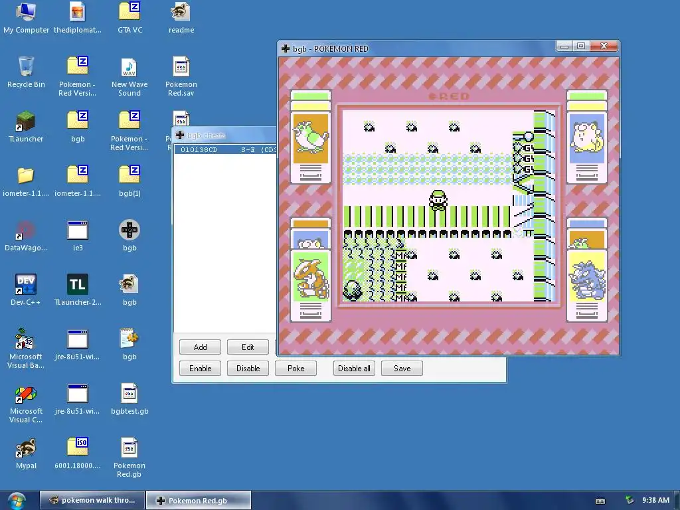Launch the Mypal browser shortcut

click(26, 454)
